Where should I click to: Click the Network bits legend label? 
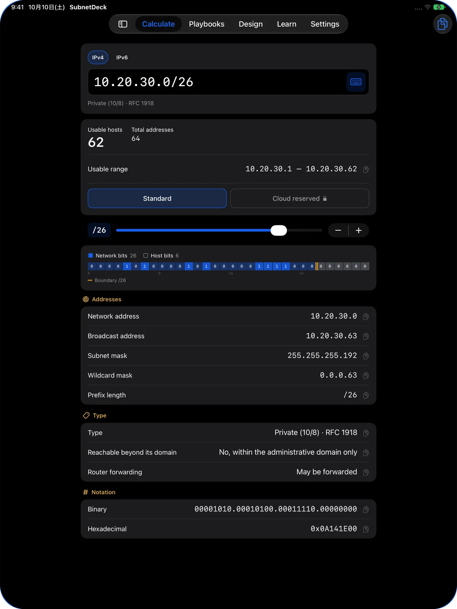click(x=111, y=256)
